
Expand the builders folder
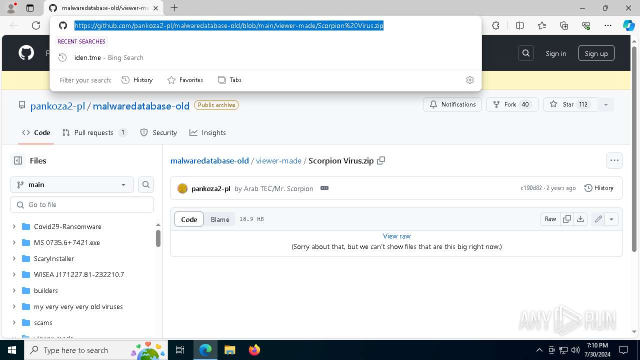pyautogui.click(x=14, y=290)
